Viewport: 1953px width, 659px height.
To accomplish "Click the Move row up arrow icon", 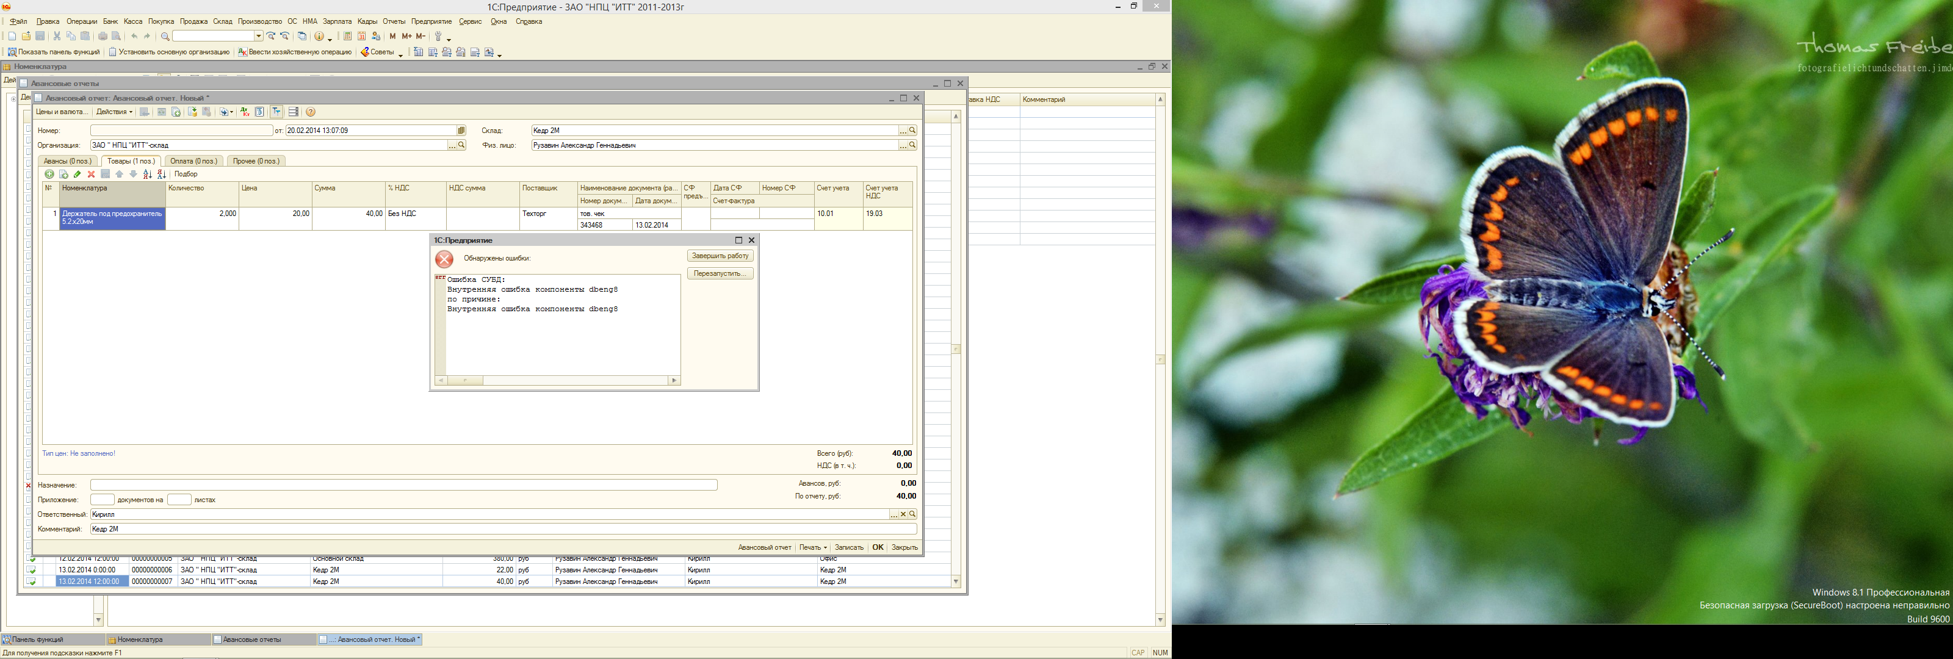I will click(x=120, y=175).
